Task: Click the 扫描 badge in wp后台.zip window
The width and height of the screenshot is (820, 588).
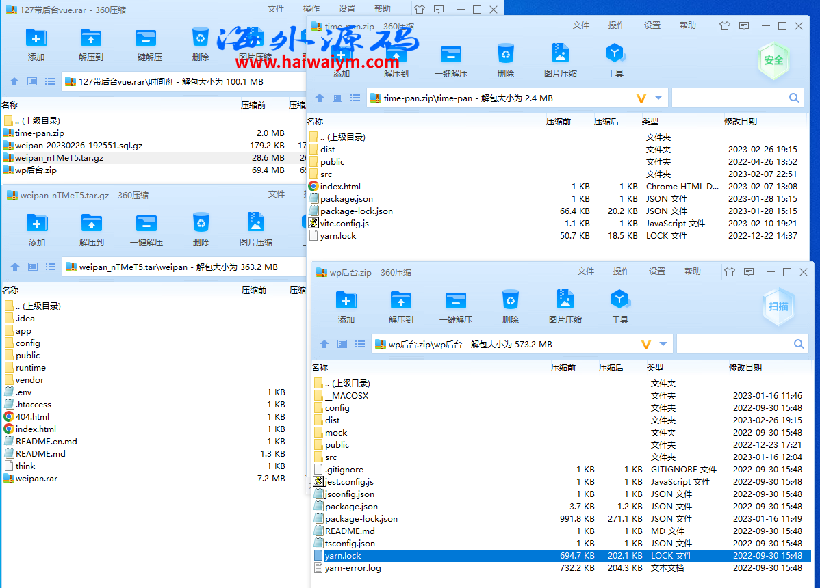Action: (778, 307)
